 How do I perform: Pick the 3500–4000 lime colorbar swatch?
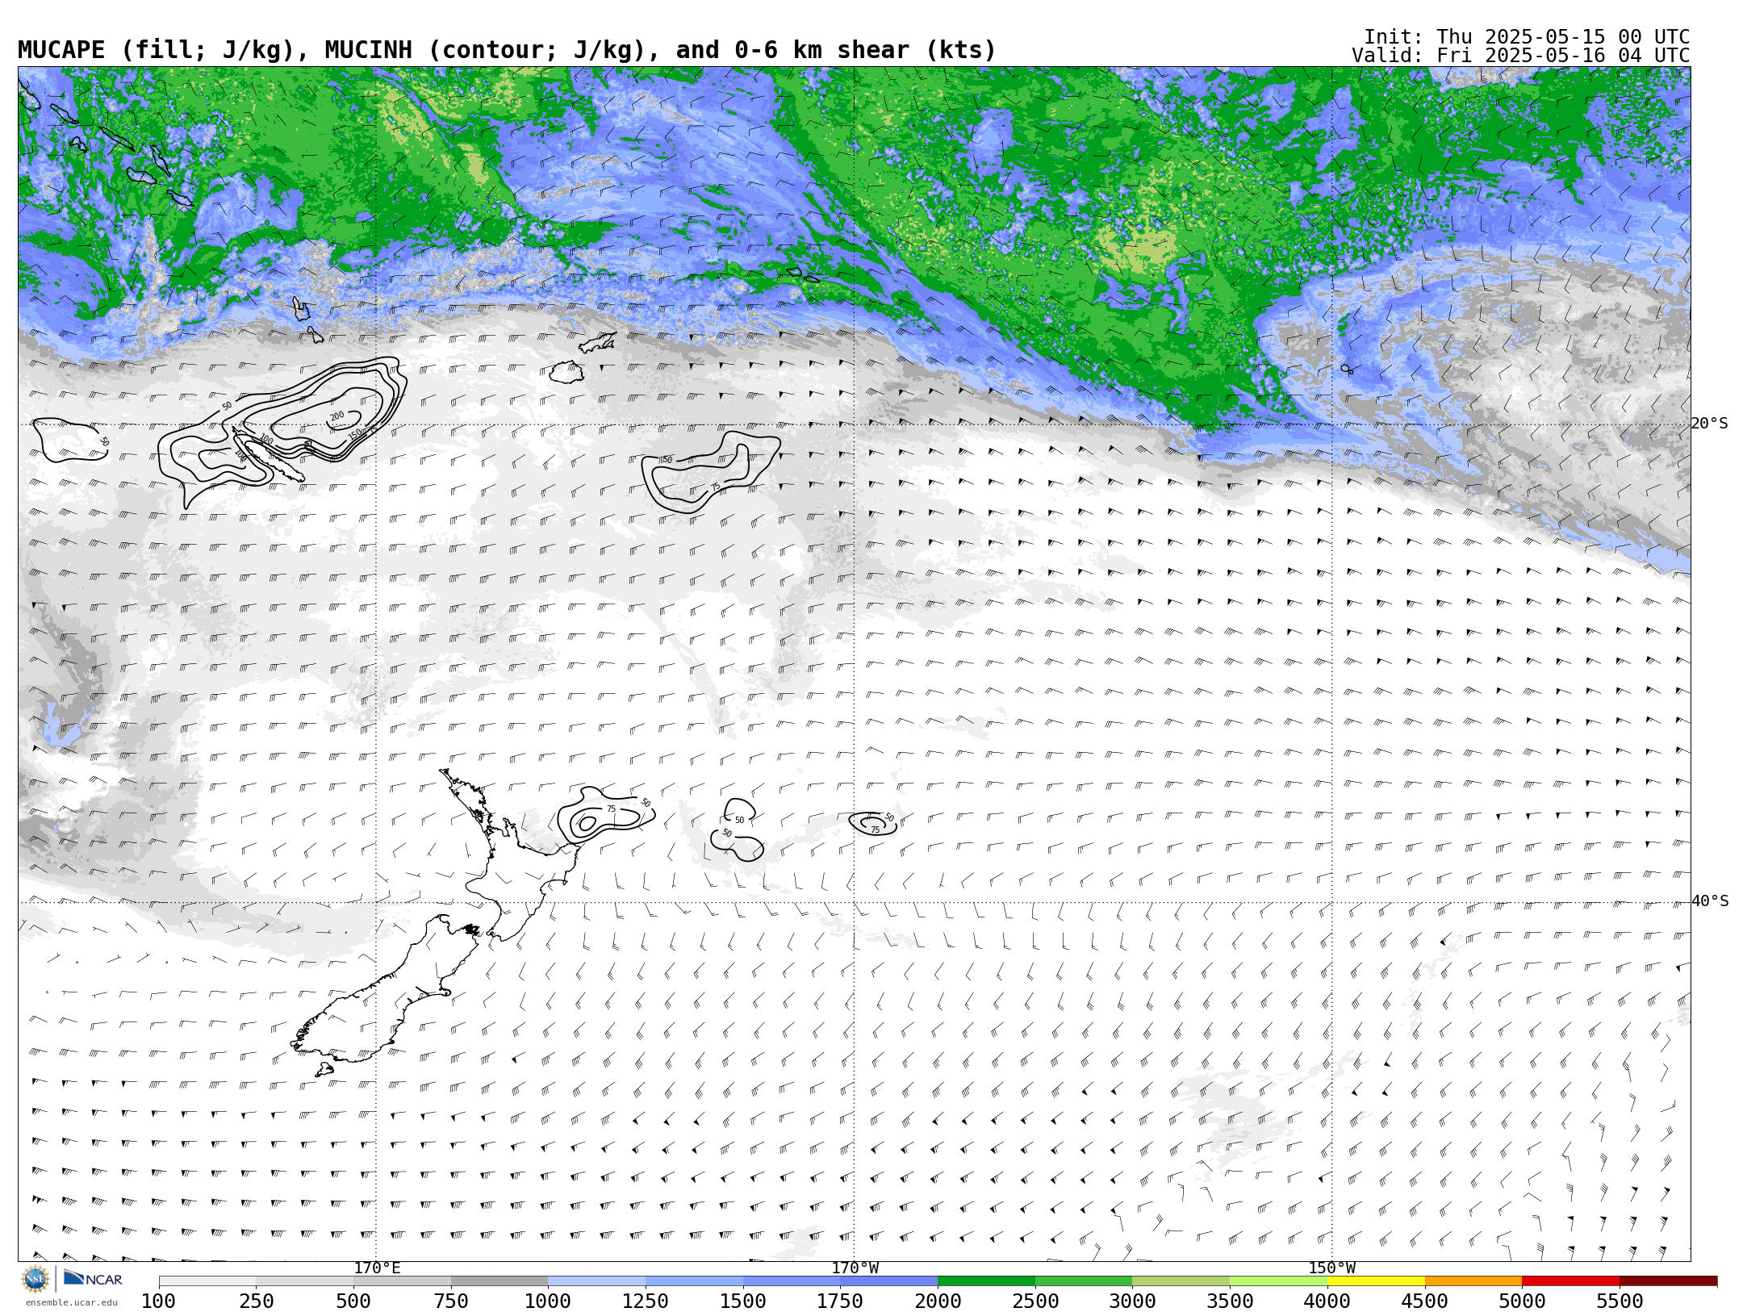pyautogui.click(x=1278, y=1281)
